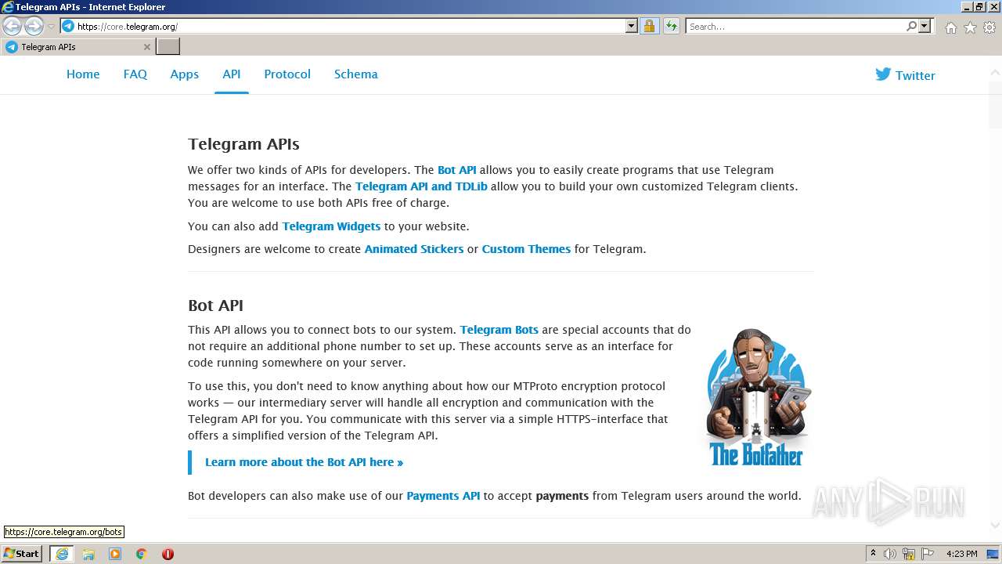Open the Telegram Widgets link
This screenshot has width=1002, height=564.
331,226
